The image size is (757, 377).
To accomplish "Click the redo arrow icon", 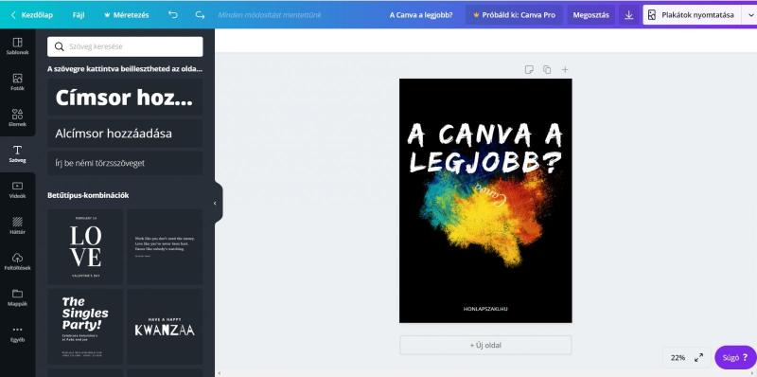I will coord(200,15).
